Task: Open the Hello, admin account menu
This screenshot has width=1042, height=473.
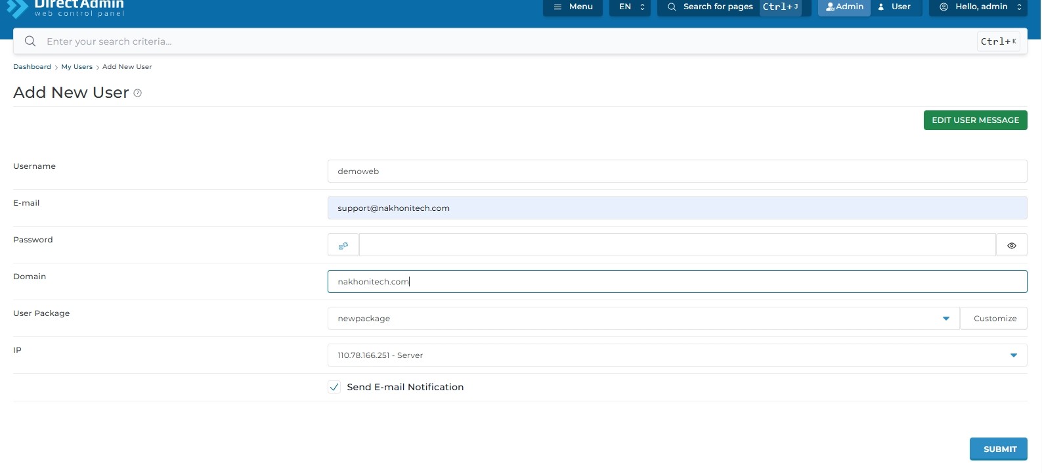Action: [x=980, y=7]
